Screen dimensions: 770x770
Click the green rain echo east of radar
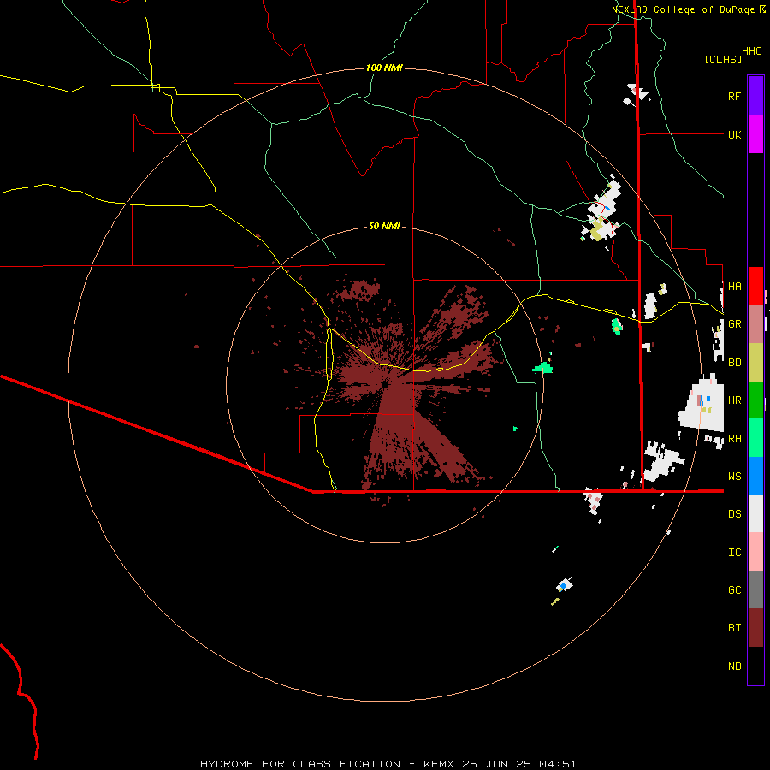click(x=542, y=367)
